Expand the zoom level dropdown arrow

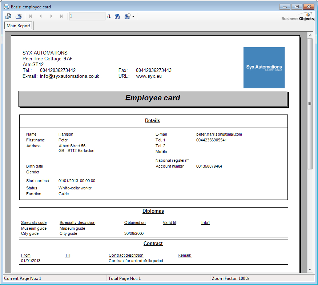click(133, 17)
